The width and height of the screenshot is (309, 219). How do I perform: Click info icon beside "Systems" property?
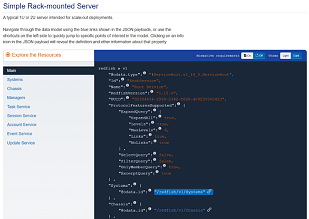[x=135, y=184]
